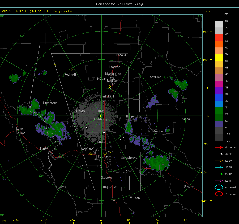
Task: Select the Lacombe label
Action: point(114,67)
